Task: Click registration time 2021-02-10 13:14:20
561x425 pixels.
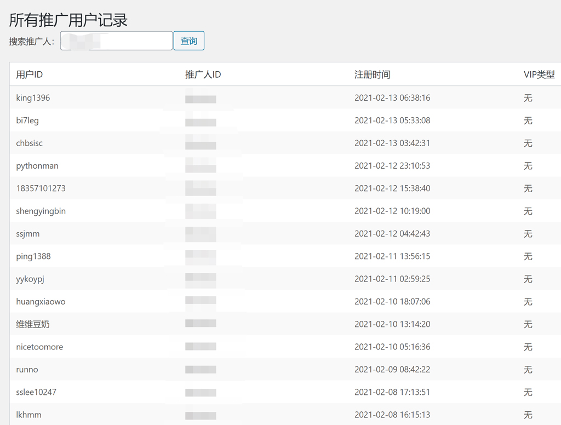Action: point(392,324)
